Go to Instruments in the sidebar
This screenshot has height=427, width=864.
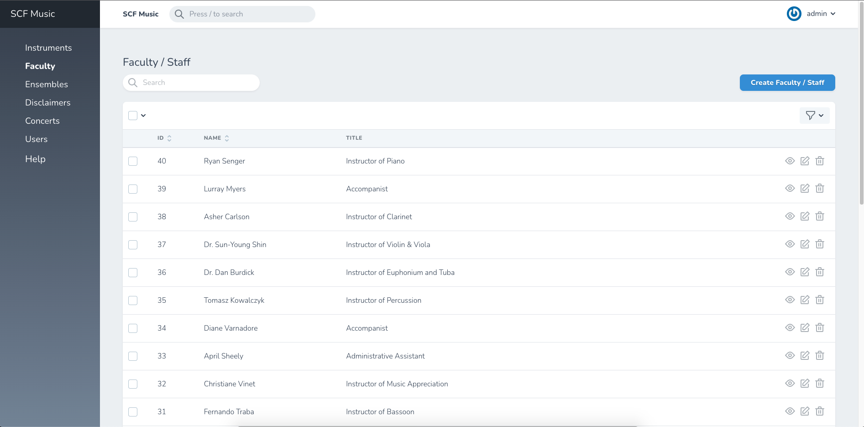coord(48,48)
